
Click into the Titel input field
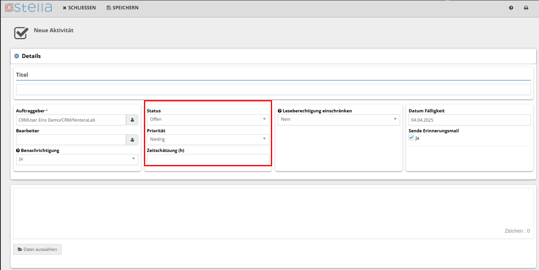coord(273,89)
